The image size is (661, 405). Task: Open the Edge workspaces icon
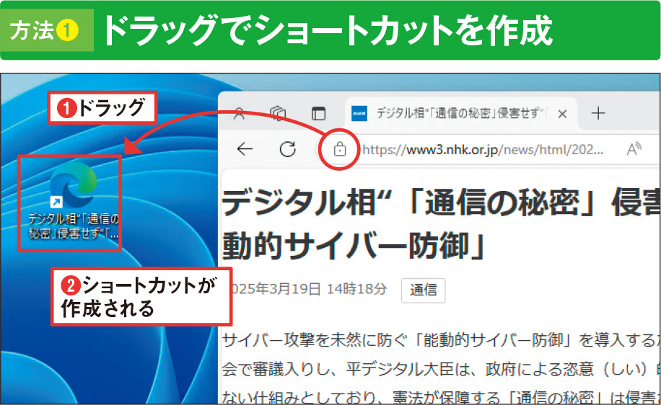(x=278, y=113)
